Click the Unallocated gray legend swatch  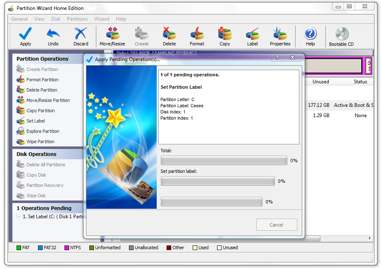click(x=131, y=248)
